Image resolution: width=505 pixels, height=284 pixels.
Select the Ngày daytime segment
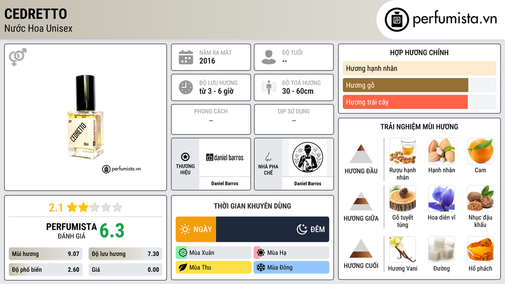196,229
